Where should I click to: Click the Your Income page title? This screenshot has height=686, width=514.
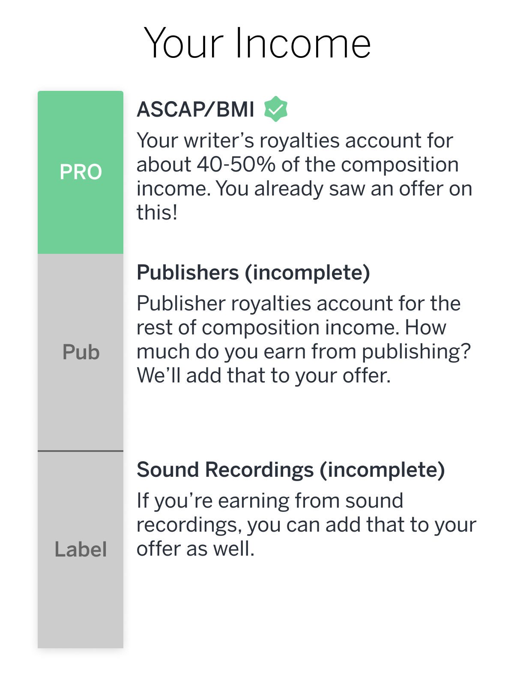[257, 43]
